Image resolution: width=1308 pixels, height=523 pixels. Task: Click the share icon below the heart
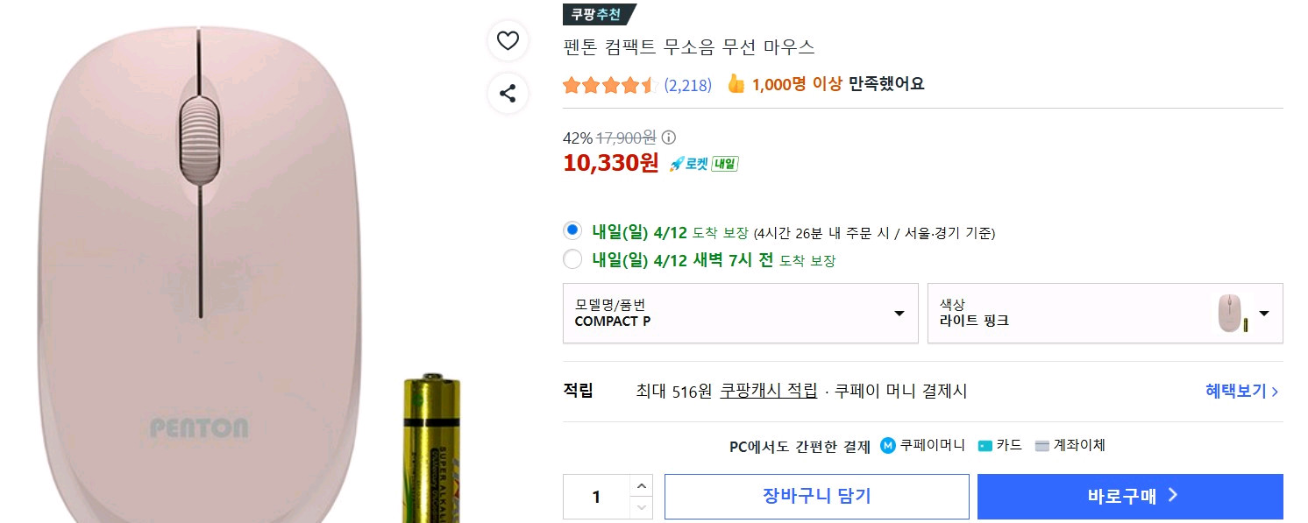(x=508, y=93)
